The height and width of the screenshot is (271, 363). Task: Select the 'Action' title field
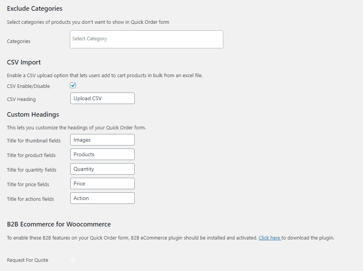pos(102,198)
